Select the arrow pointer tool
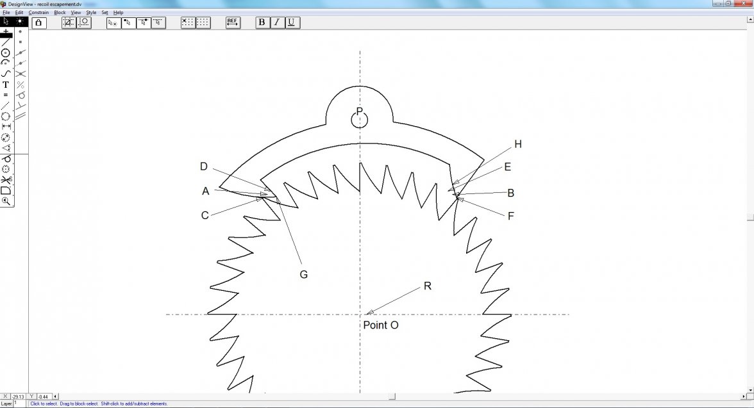754x408 pixels. click(6, 22)
